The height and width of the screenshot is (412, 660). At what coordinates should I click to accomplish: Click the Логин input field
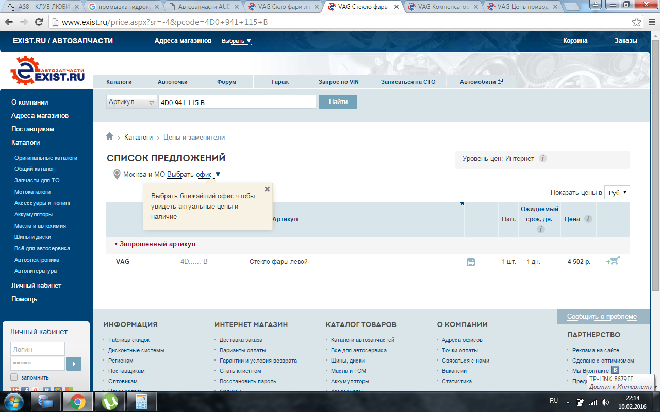tap(38, 349)
